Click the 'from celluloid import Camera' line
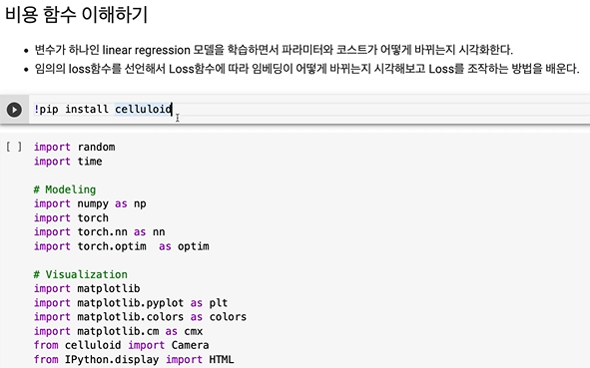 click(122, 345)
